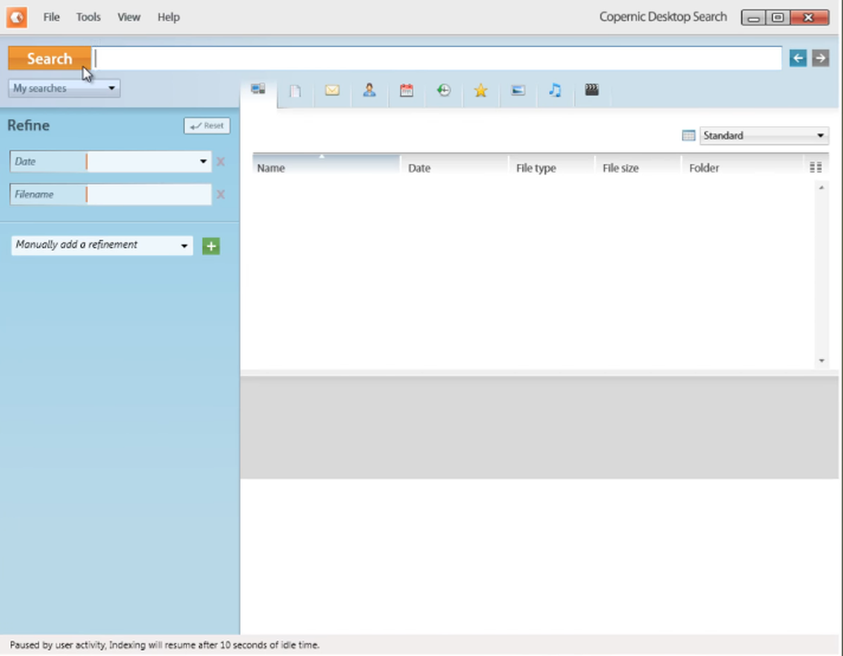Click the results scrollbar up arrow

coord(821,188)
